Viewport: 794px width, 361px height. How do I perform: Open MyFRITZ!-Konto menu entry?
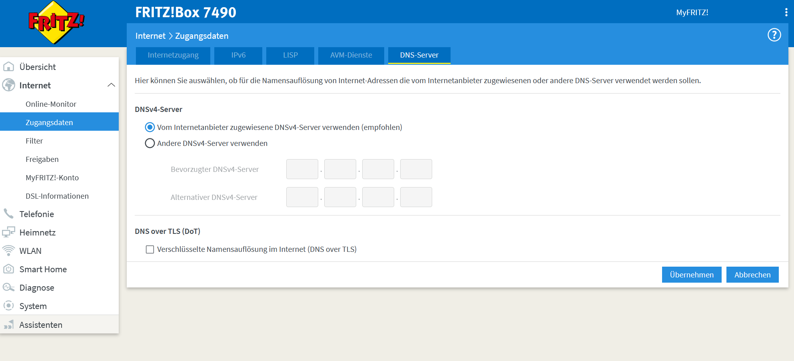coord(59,178)
